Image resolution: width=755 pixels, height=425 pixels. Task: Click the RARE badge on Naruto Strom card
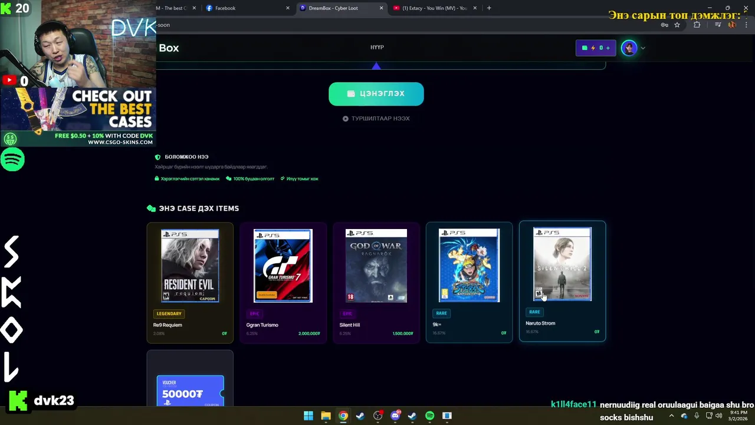pos(534,312)
